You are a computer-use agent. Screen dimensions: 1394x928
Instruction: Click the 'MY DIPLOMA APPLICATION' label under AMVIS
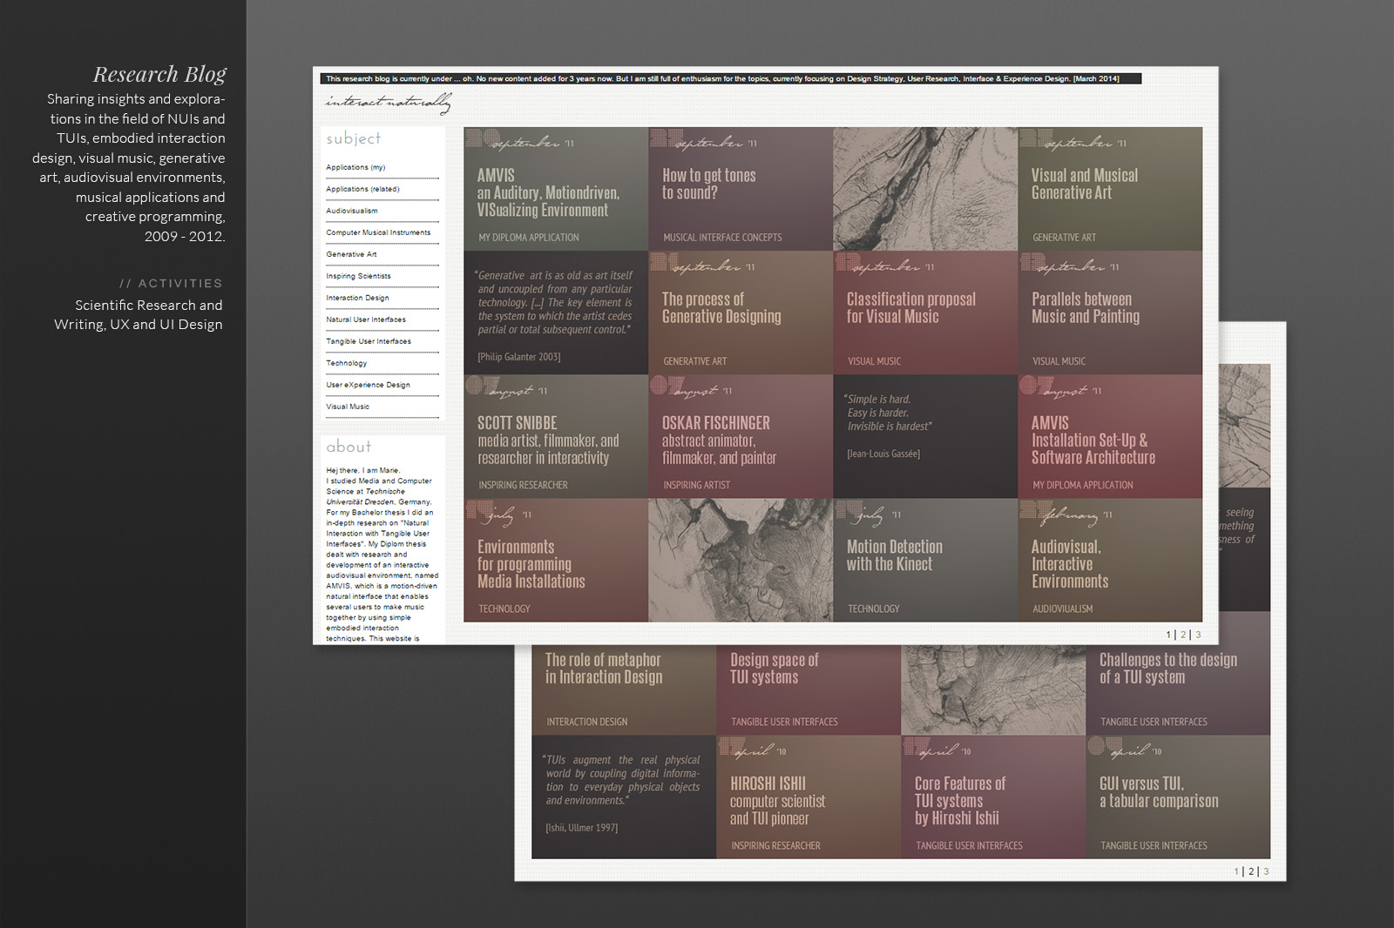(529, 237)
